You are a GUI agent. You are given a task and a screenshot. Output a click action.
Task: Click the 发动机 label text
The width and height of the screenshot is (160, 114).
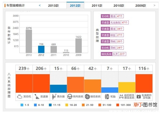tap(27, 96)
